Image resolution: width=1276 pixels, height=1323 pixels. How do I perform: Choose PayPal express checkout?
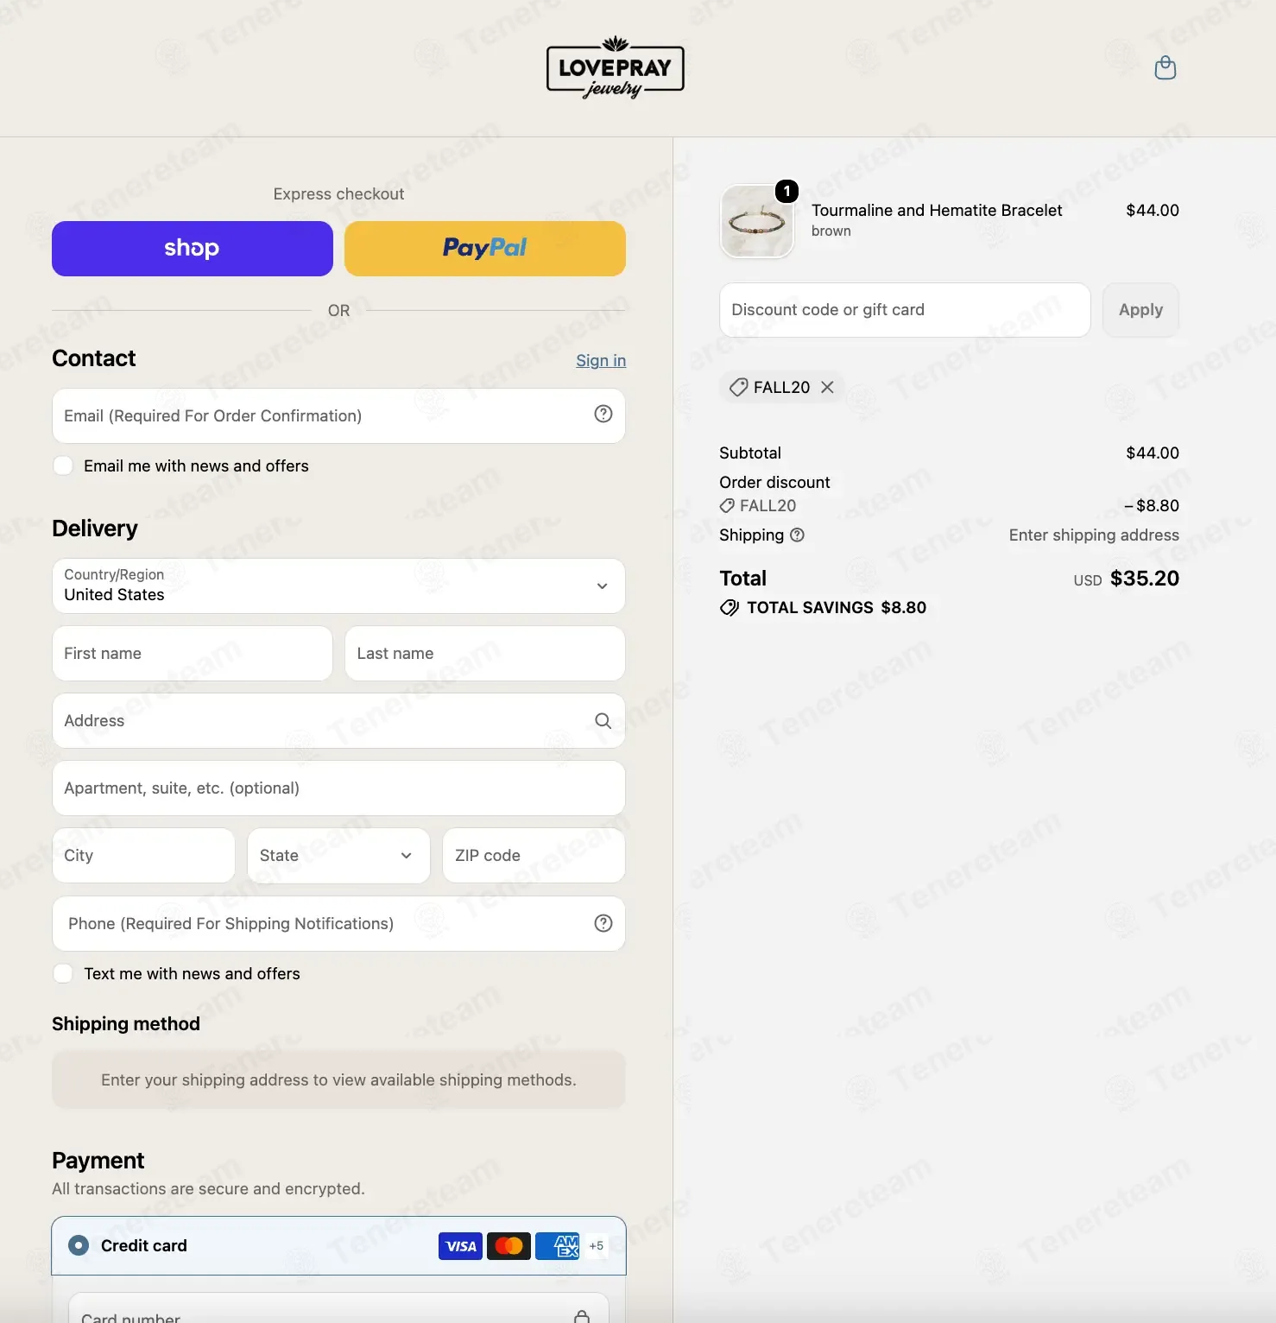(x=485, y=249)
